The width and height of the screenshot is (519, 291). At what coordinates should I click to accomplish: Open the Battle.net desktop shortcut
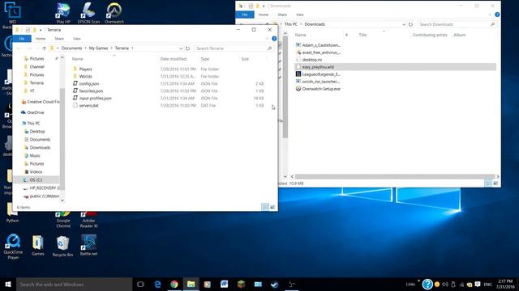88,246
